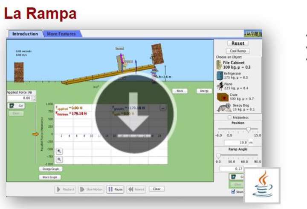This screenshot has width=307, height=209.
Task: Open the Energy Graph
Action: [x=49, y=169]
